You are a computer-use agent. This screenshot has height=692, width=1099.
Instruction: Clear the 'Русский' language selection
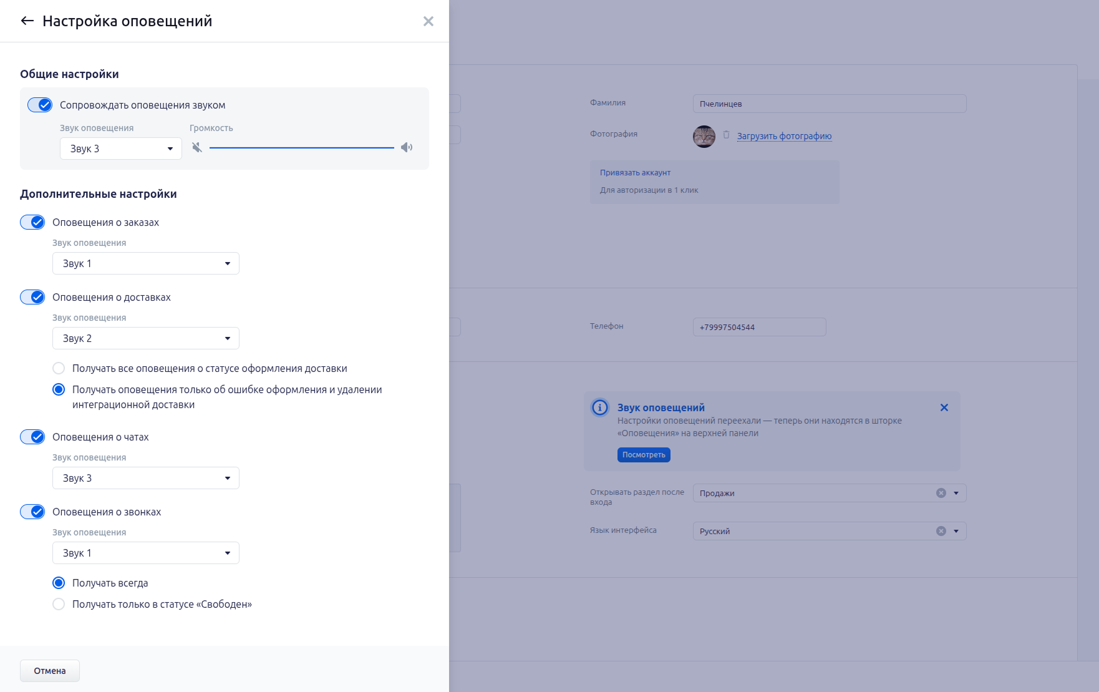point(941,531)
